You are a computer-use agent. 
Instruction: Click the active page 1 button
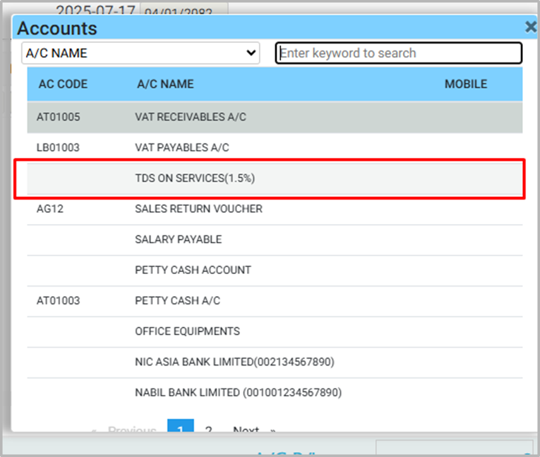(x=181, y=429)
